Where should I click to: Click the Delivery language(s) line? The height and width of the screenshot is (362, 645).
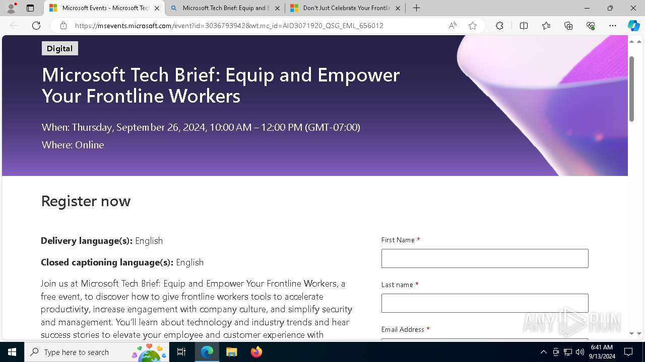click(x=102, y=241)
